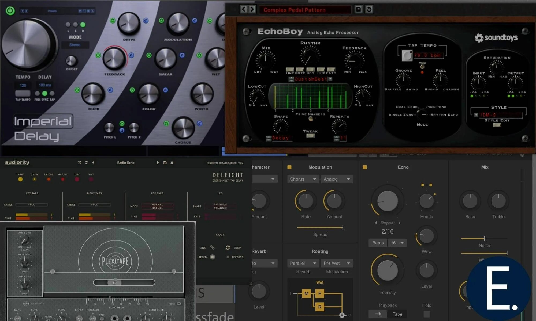The width and height of the screenshot is (536, 321).
Task: Click the randomize preset shuffle icon
Action: click(79, 163)
